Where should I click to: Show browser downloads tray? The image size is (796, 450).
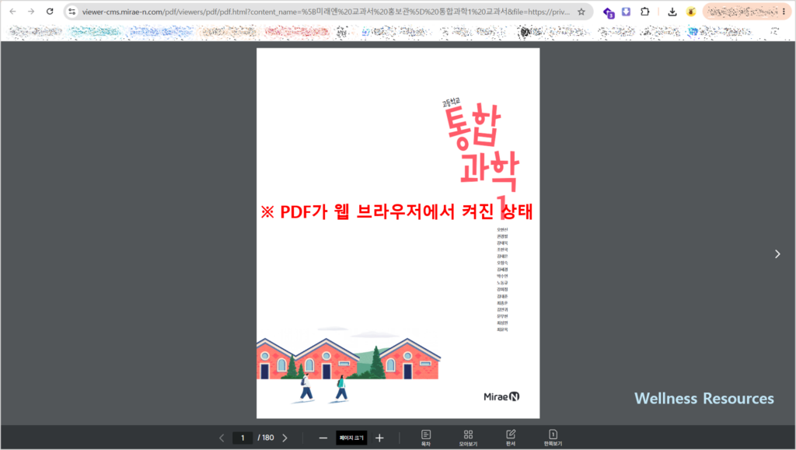click(672, 11)
